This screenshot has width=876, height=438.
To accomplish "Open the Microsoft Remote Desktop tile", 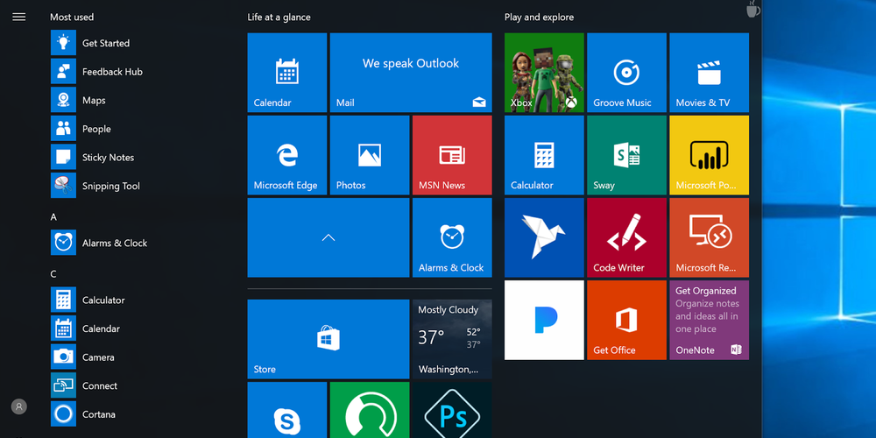I will (x=709, y=237).
